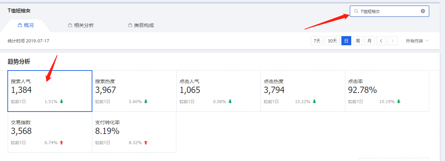Click green down arrow in 搜索人气 card

click(x=61, y=102)
